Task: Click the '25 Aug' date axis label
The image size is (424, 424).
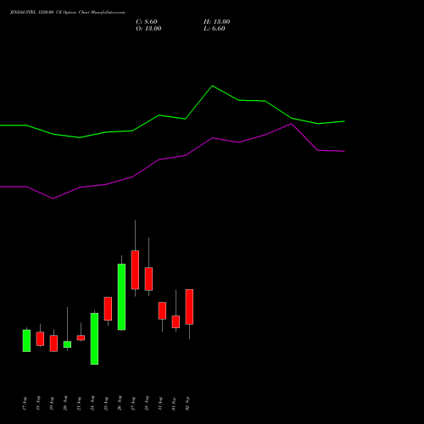Action: point(106,404)
